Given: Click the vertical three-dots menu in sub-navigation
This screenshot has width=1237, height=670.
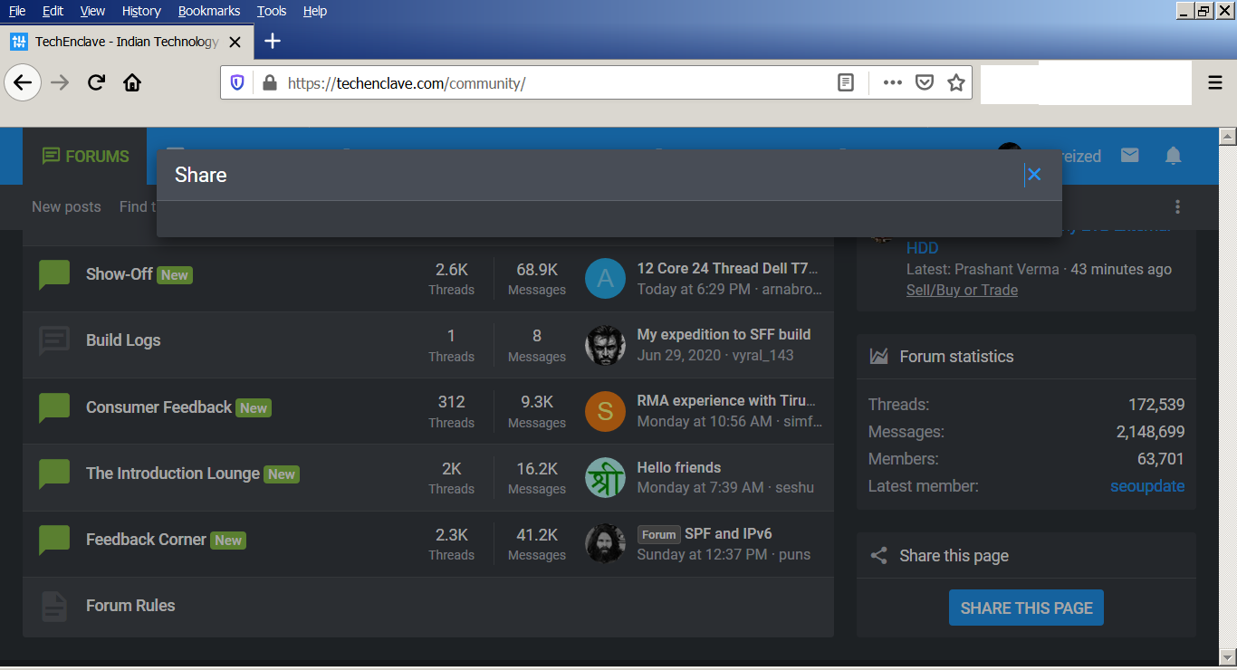Looking at the screenshot, I should pyautogui.click(x=1177, y=206).
